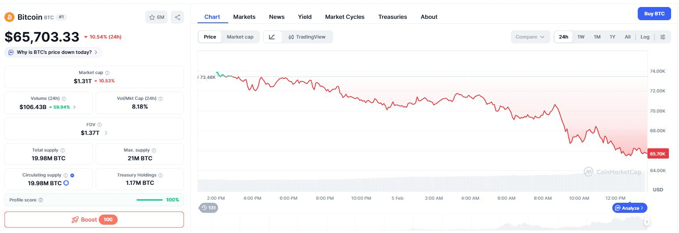Expand the Volume (24h) arrow
The image size is (679, 233).
pyautogui.click(x=74, y=107)
